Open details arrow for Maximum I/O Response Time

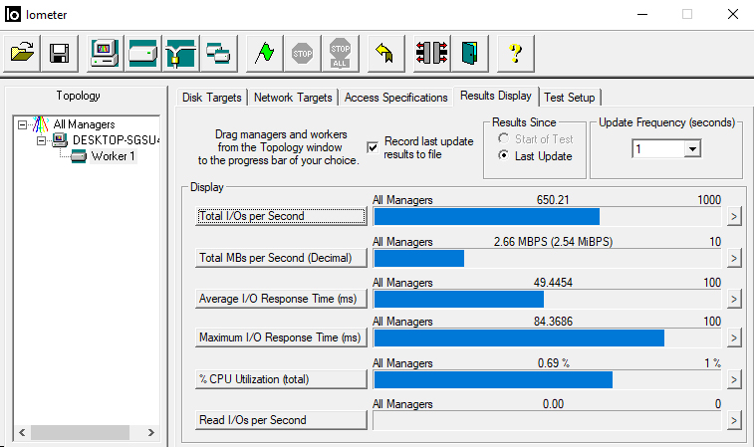tap(734, 337)
